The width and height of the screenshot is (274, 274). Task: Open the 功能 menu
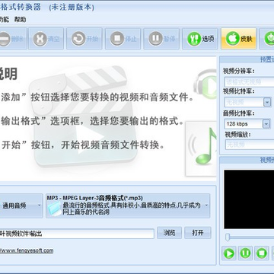(x=5, y=20)
